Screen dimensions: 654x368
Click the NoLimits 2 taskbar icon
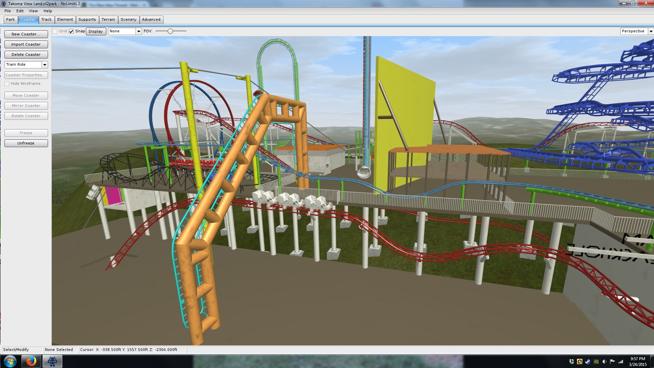tap(52, 361)
